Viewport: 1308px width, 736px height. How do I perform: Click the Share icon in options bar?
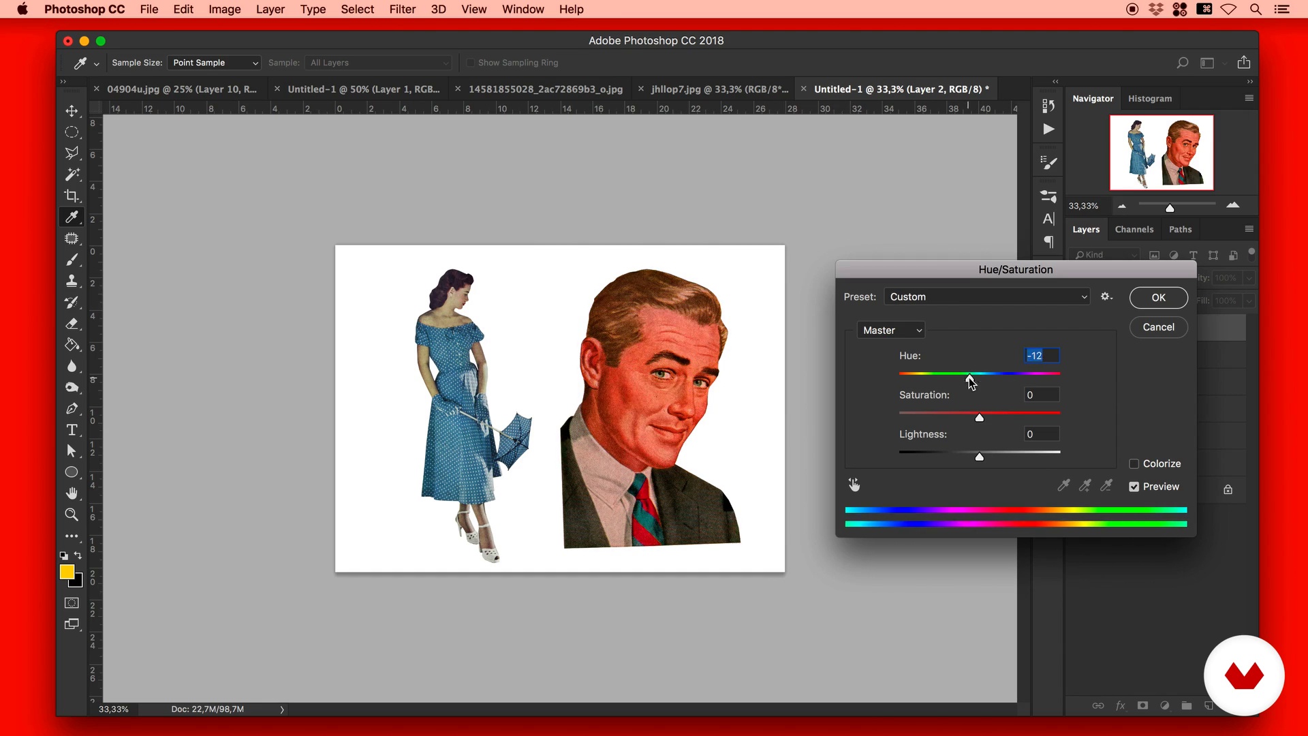(1244, 62)
